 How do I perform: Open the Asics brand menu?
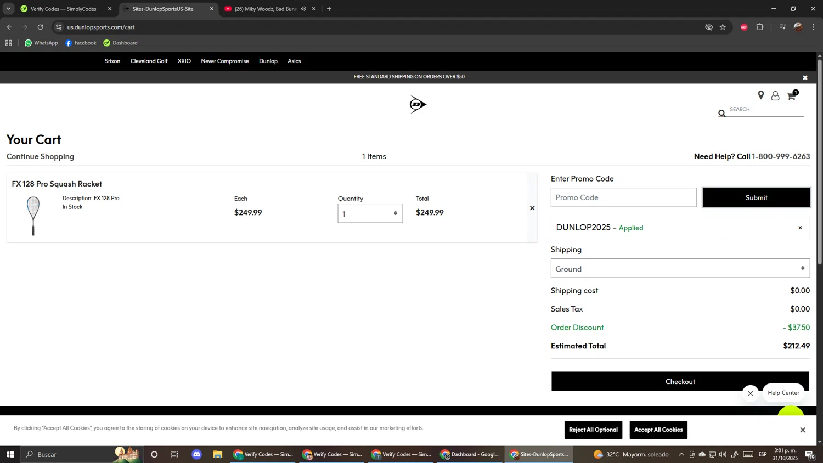click(x=294, y=61)
